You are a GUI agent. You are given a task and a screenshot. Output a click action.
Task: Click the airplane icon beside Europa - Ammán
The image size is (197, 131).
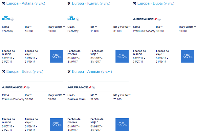point(69,71)
